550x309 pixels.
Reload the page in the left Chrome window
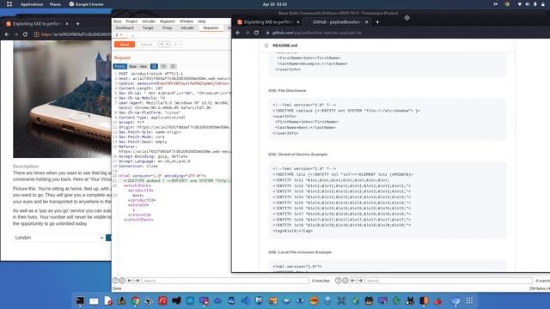point(25,34)
